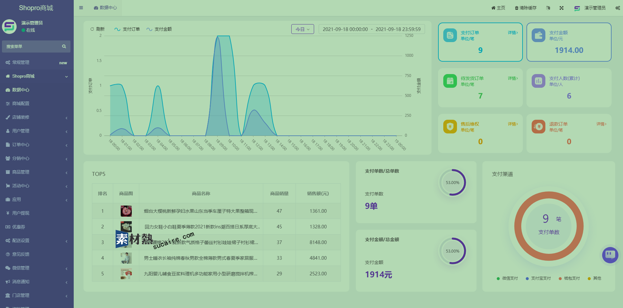Click the date range input field
The image size is (623, 308).
(372, 29)
